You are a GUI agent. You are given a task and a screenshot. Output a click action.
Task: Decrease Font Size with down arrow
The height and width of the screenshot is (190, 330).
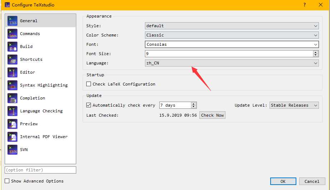pos(315,55)
